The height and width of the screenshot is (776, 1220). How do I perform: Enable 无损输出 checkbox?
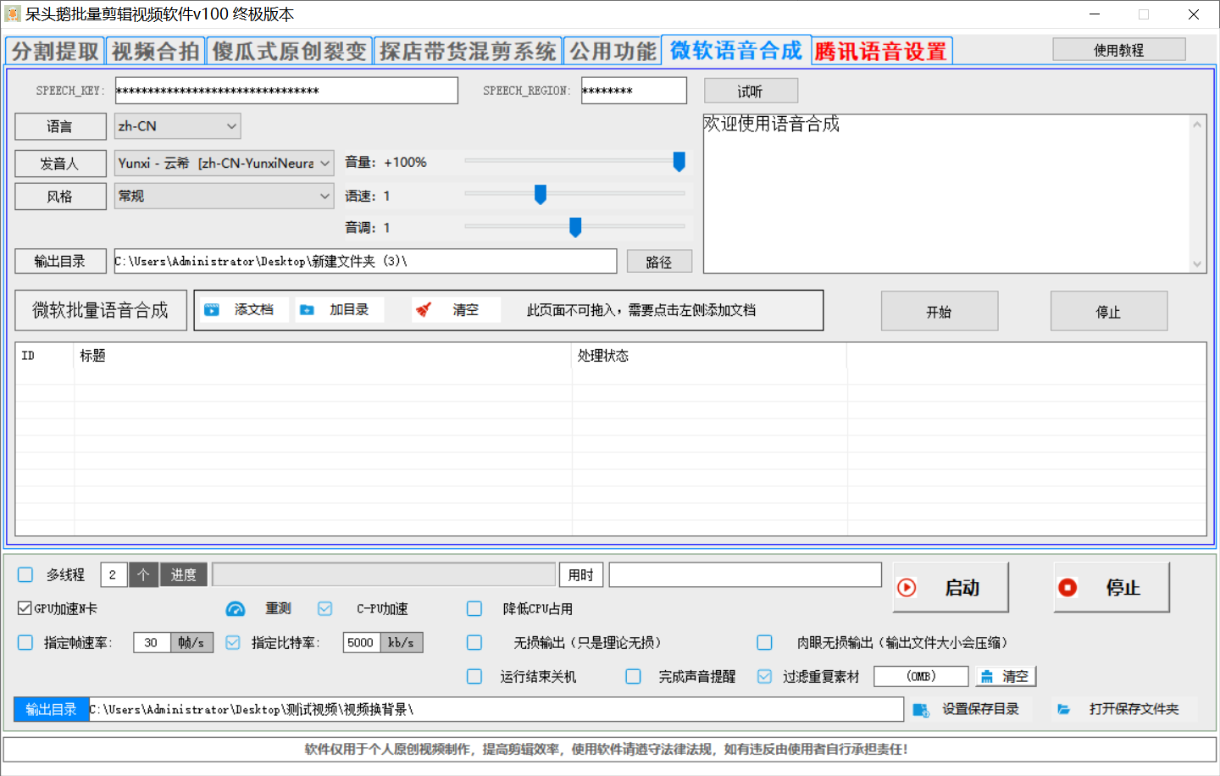(474, 642)
